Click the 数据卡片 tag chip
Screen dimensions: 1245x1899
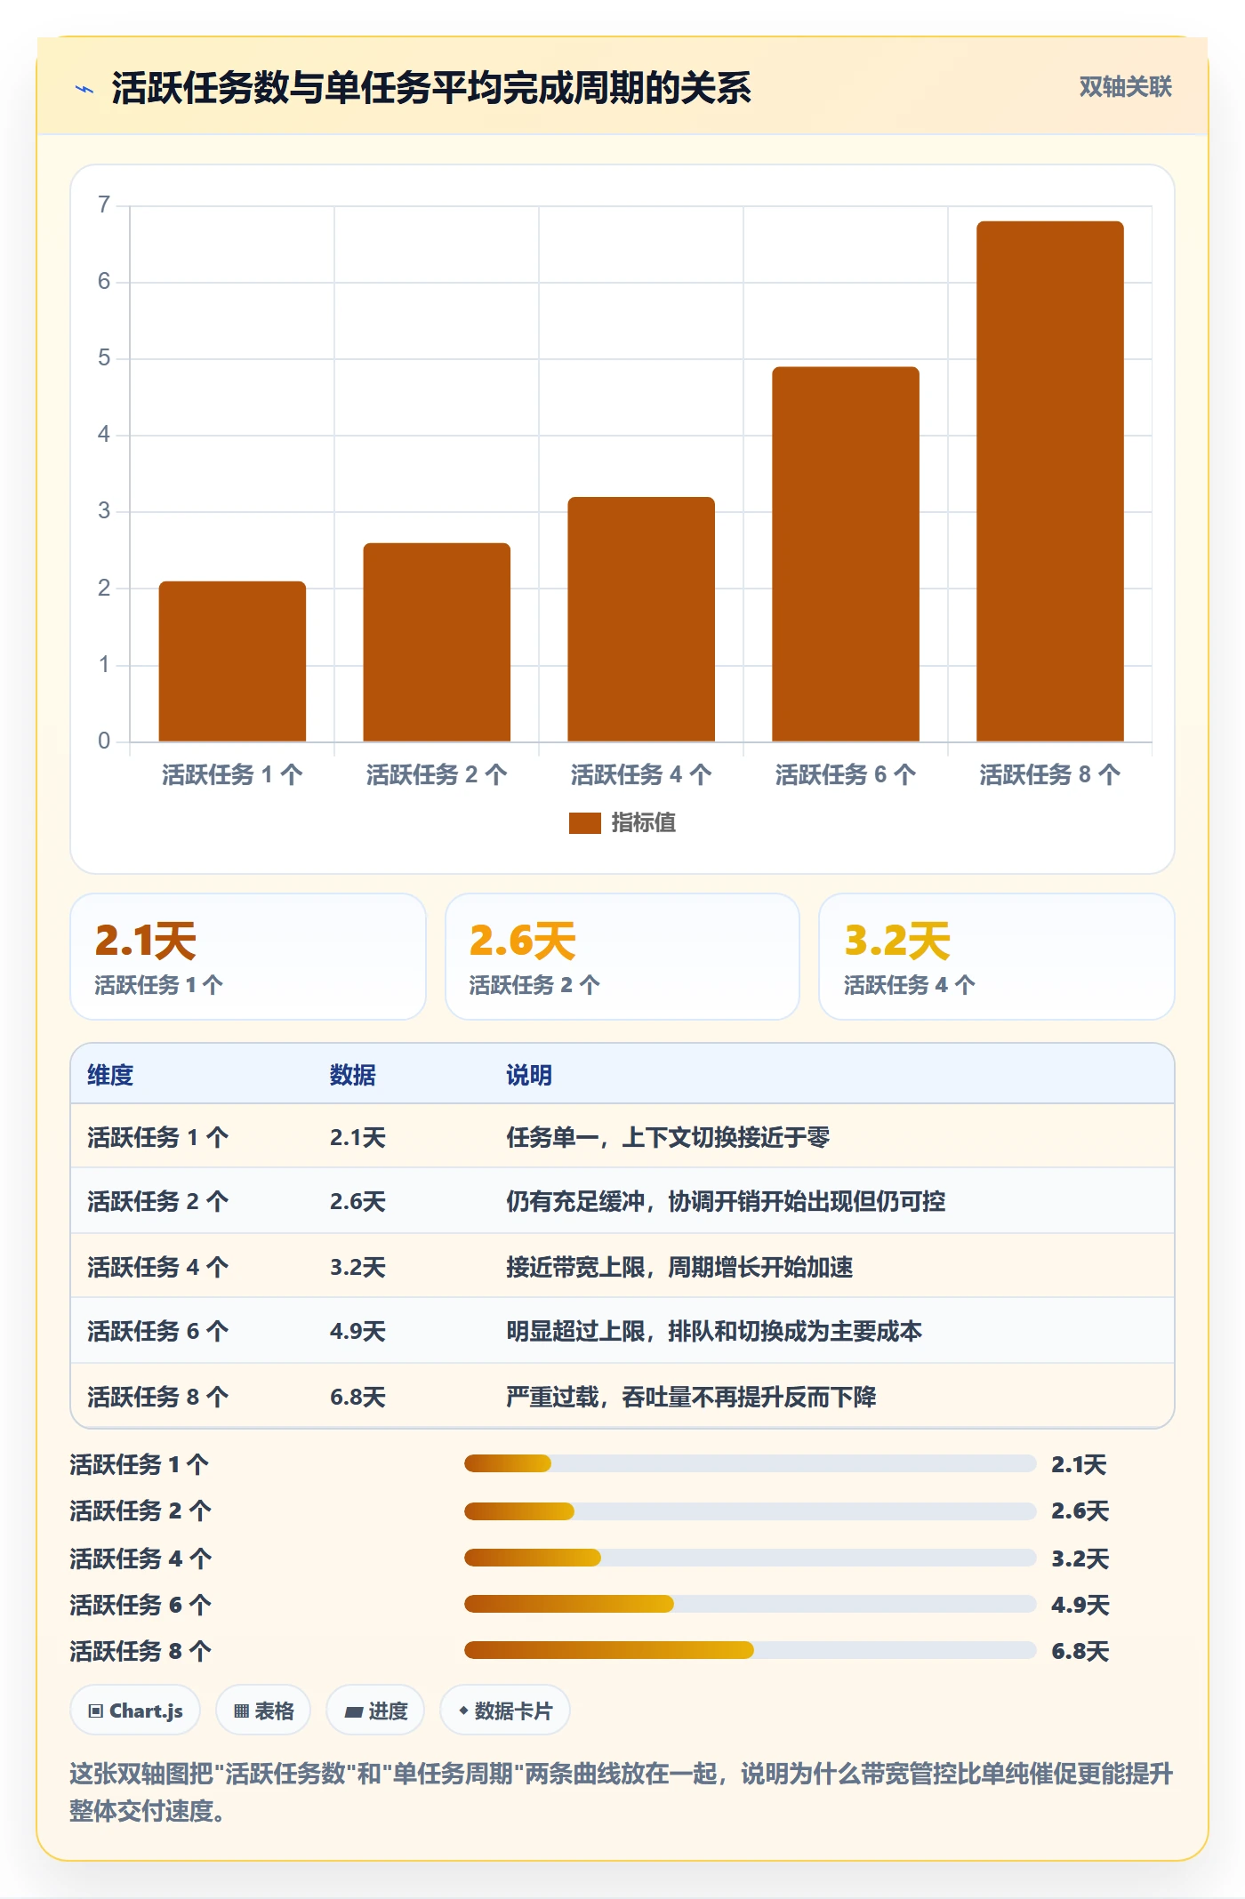505,1710
